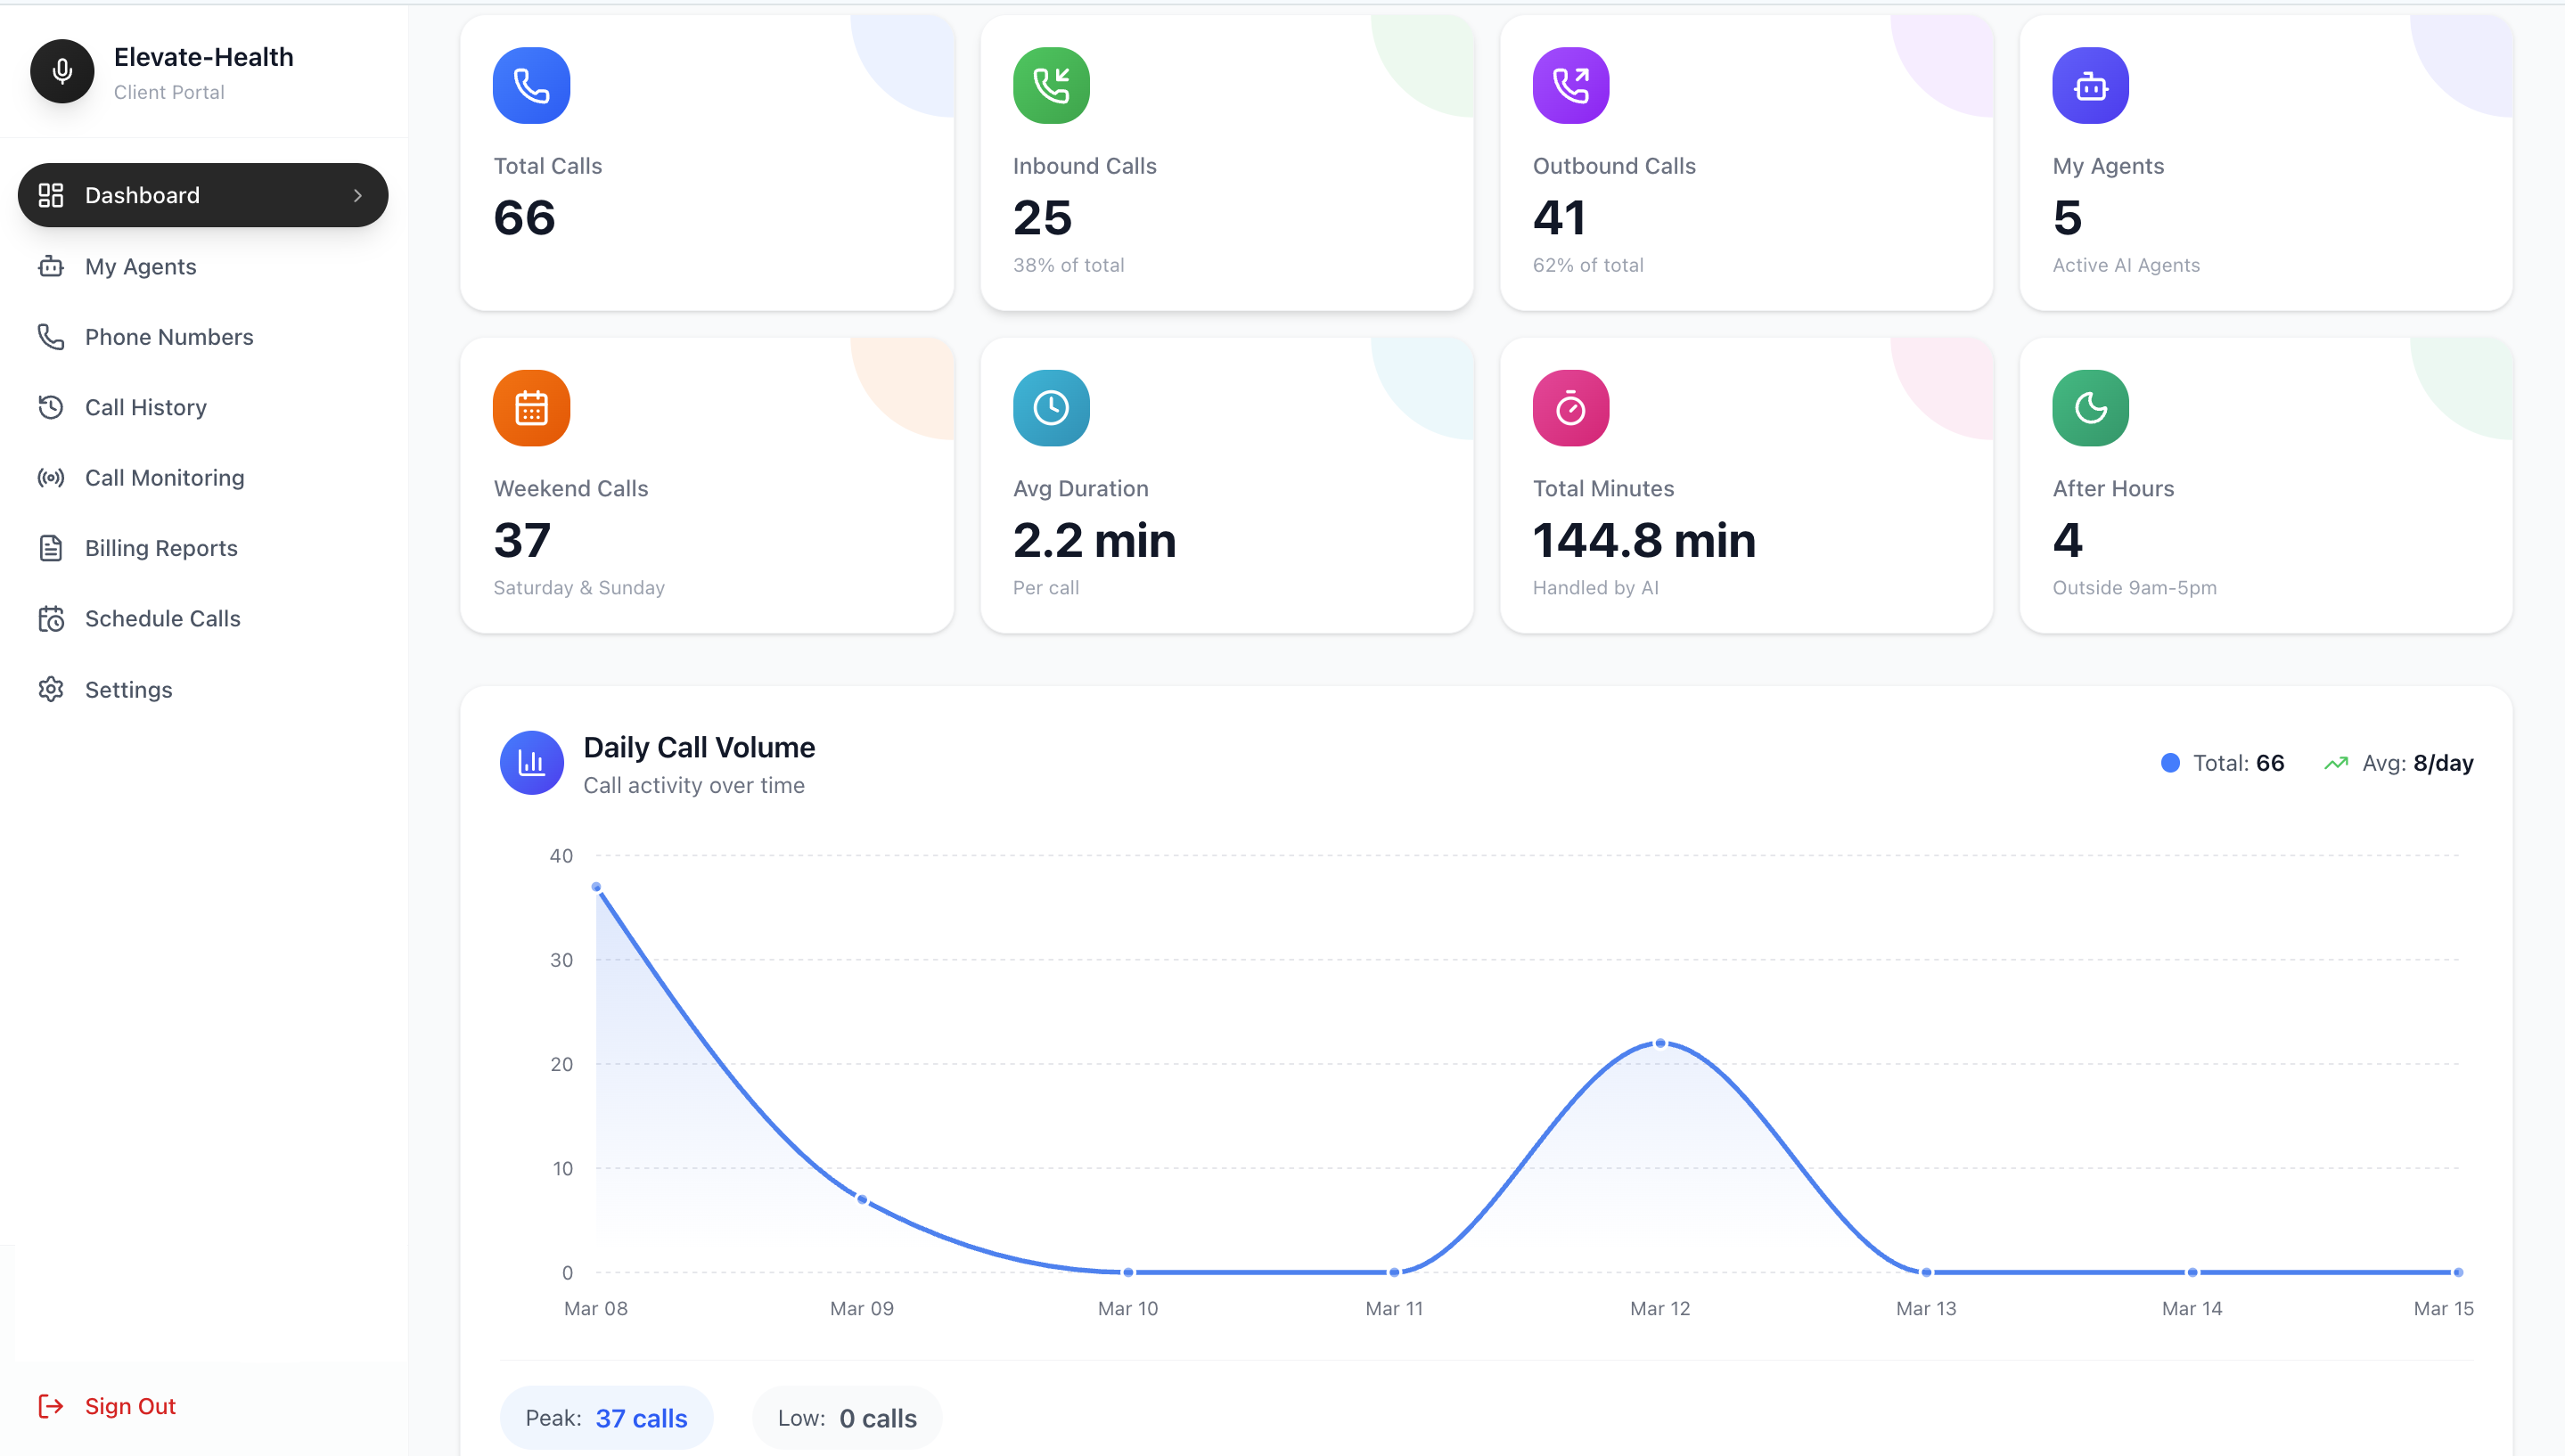Click the Mar 12 peak data point
Viewport: 2565px width, 1456px height.
click(1660, 1042)
